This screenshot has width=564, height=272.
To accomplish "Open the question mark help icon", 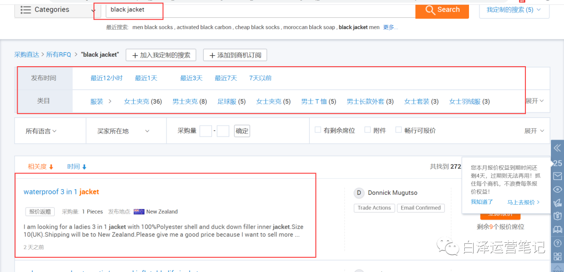I will coord(558,243).
